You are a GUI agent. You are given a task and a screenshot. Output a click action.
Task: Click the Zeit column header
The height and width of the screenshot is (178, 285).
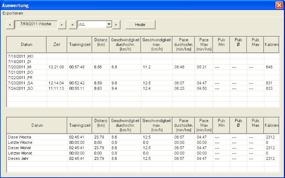click(57, 45)
